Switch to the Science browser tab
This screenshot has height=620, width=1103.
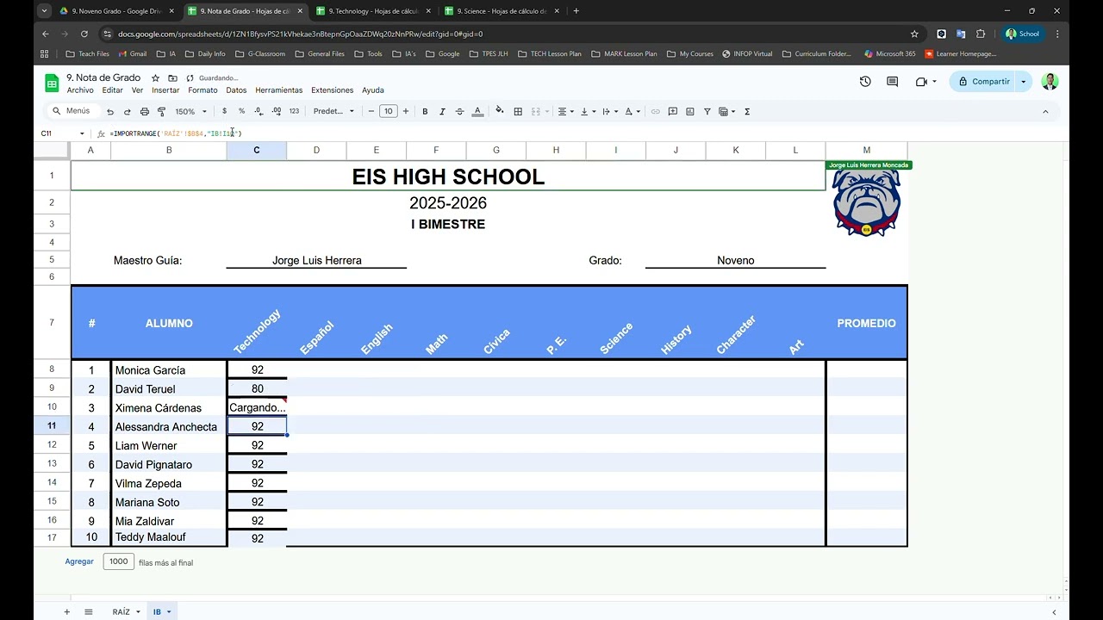pyautogui.click(x=500, y=11)
